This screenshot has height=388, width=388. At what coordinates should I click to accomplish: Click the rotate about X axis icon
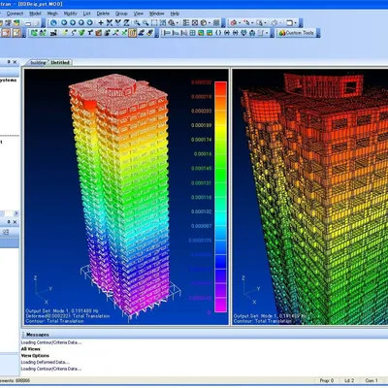[110, 22]
